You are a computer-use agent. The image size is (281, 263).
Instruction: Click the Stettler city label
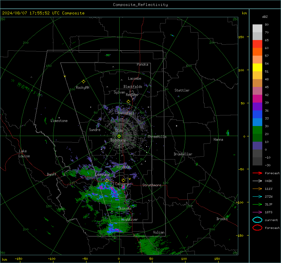pyautogui.click(x=182, y=90)
